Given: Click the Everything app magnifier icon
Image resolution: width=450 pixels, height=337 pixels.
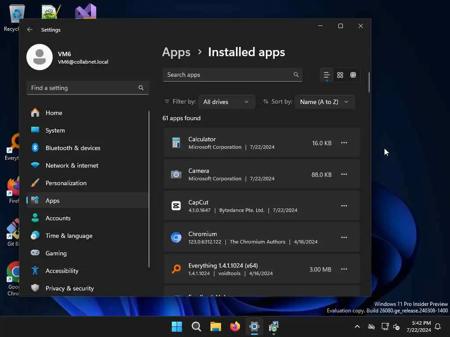Looking at the screenshot, I should tap(176, 269).
